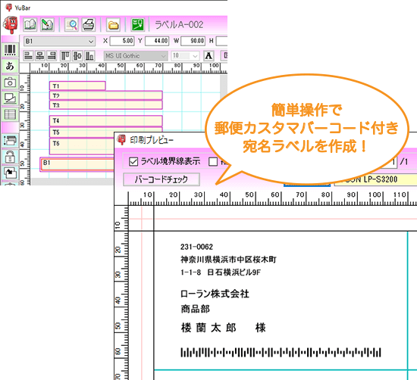
Task: Align selected objects to bottom
Action: (x=89, y=56)
